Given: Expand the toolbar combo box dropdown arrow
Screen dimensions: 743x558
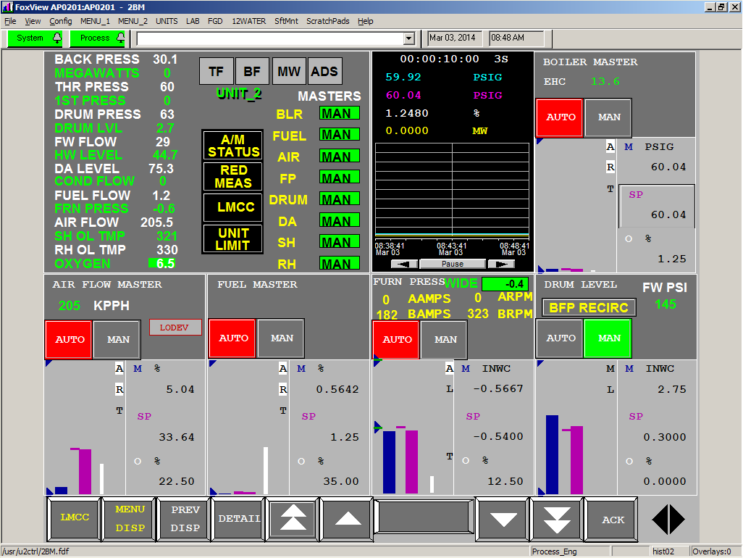Looking at the screenshot, I should pyautogui.click(x=408, y=38).
